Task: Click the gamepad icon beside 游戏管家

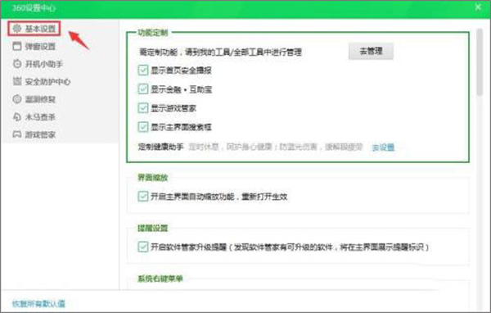Action: pyautogui.click(x=17, y=134)
